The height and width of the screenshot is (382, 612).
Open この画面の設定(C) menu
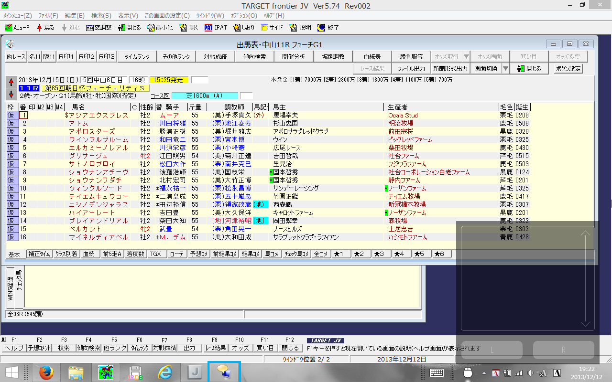[x=167, y=16]
